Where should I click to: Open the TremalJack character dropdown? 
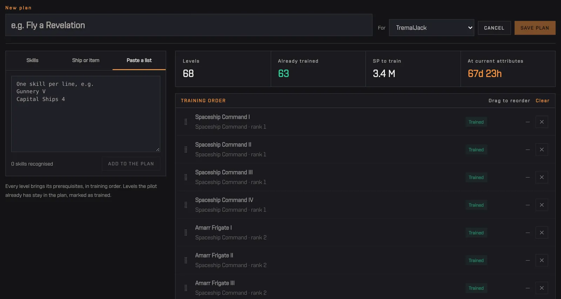432,28
